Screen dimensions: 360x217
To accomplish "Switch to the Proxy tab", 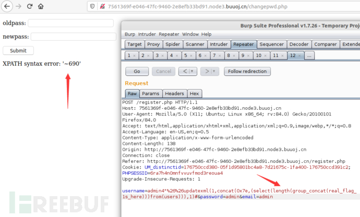I will coord(153,44).
